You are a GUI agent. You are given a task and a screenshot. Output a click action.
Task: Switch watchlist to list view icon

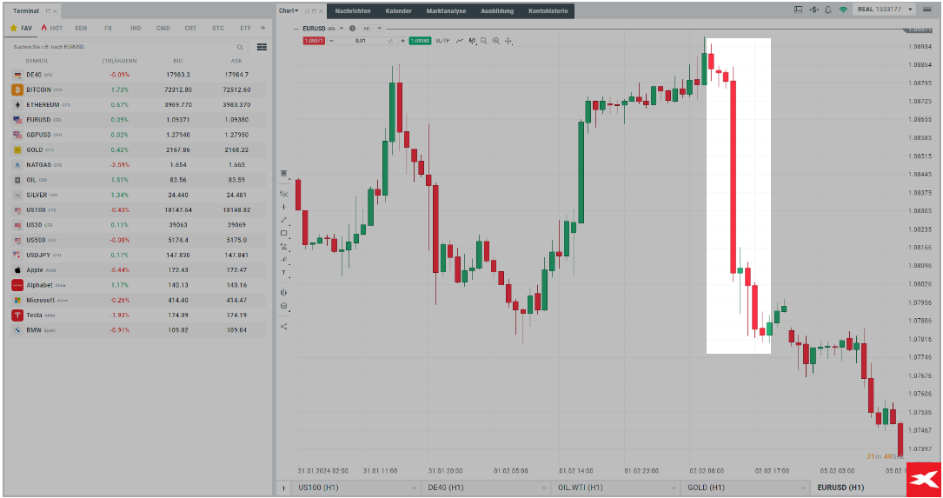[262, 47]
